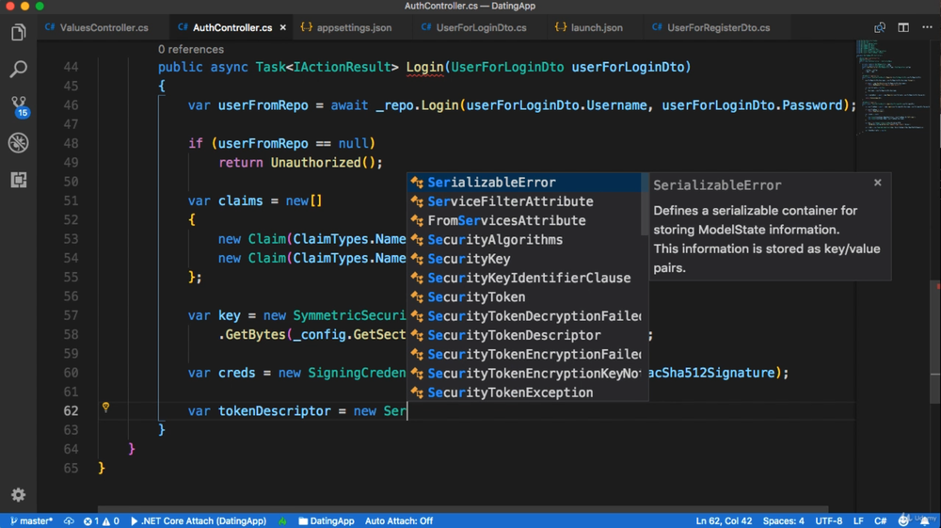This screenshot has height=528, width=941.
Task: Open the Debug view in activity bar
Action: click(18, 143)
